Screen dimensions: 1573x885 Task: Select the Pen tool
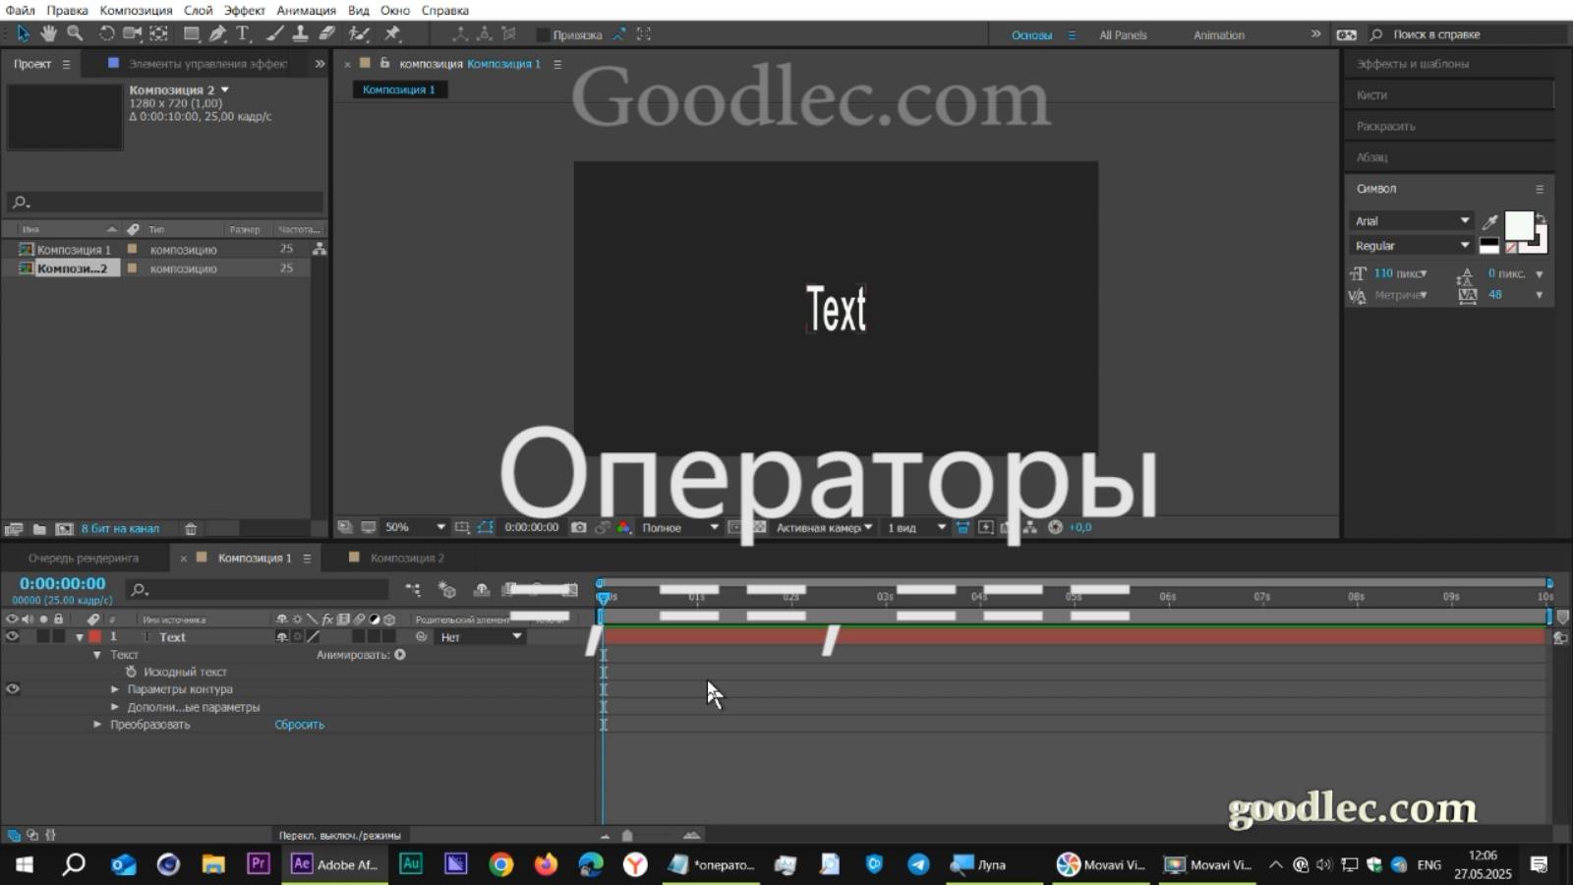pos(218,33)
